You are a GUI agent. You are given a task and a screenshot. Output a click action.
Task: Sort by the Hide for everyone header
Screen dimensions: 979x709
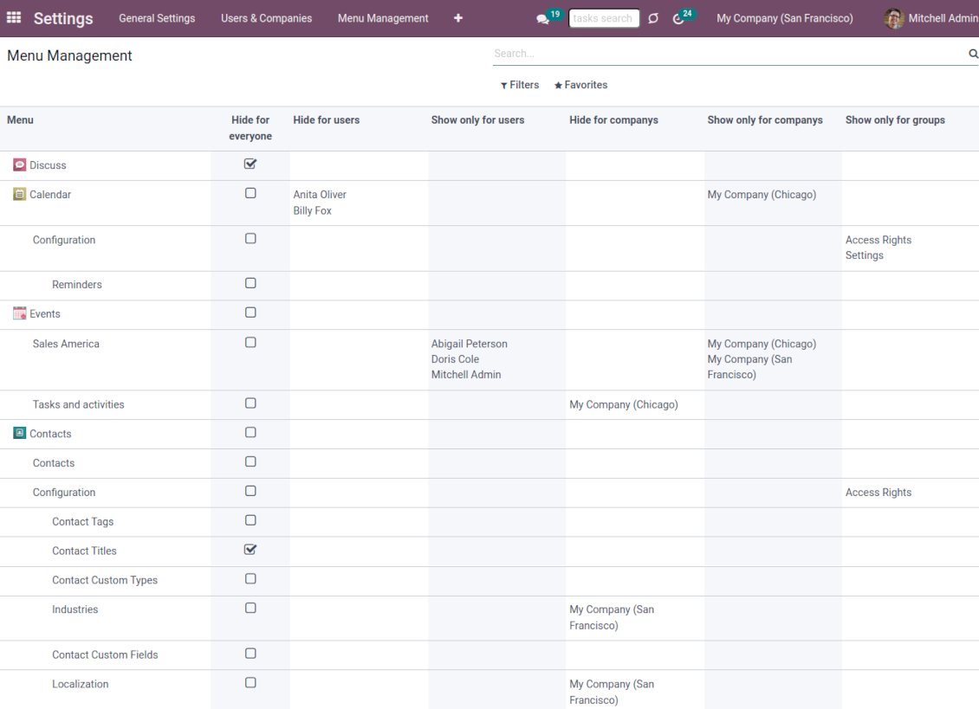tap(250, 128)
